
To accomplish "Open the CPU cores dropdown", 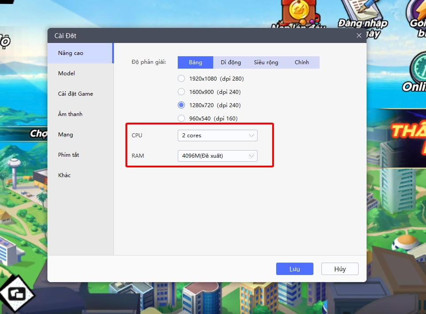I will 217,136.
